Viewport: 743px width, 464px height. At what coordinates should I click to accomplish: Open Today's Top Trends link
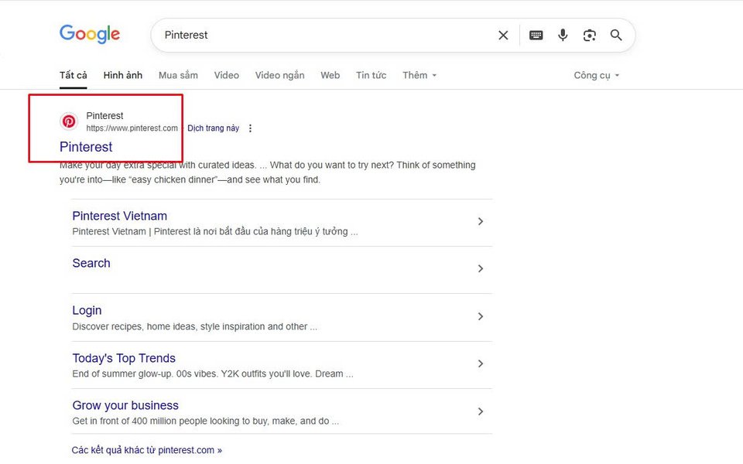pyautogui.click(x=124, y=358)
